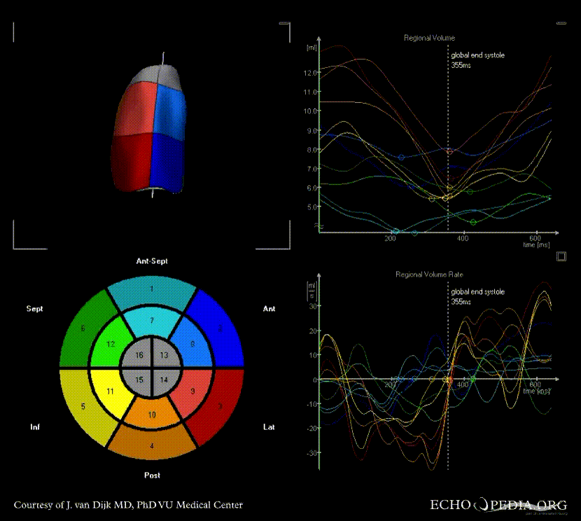Select bright green segment 12 in bull's-eye
581x521 pixels.
coord(110,343)
